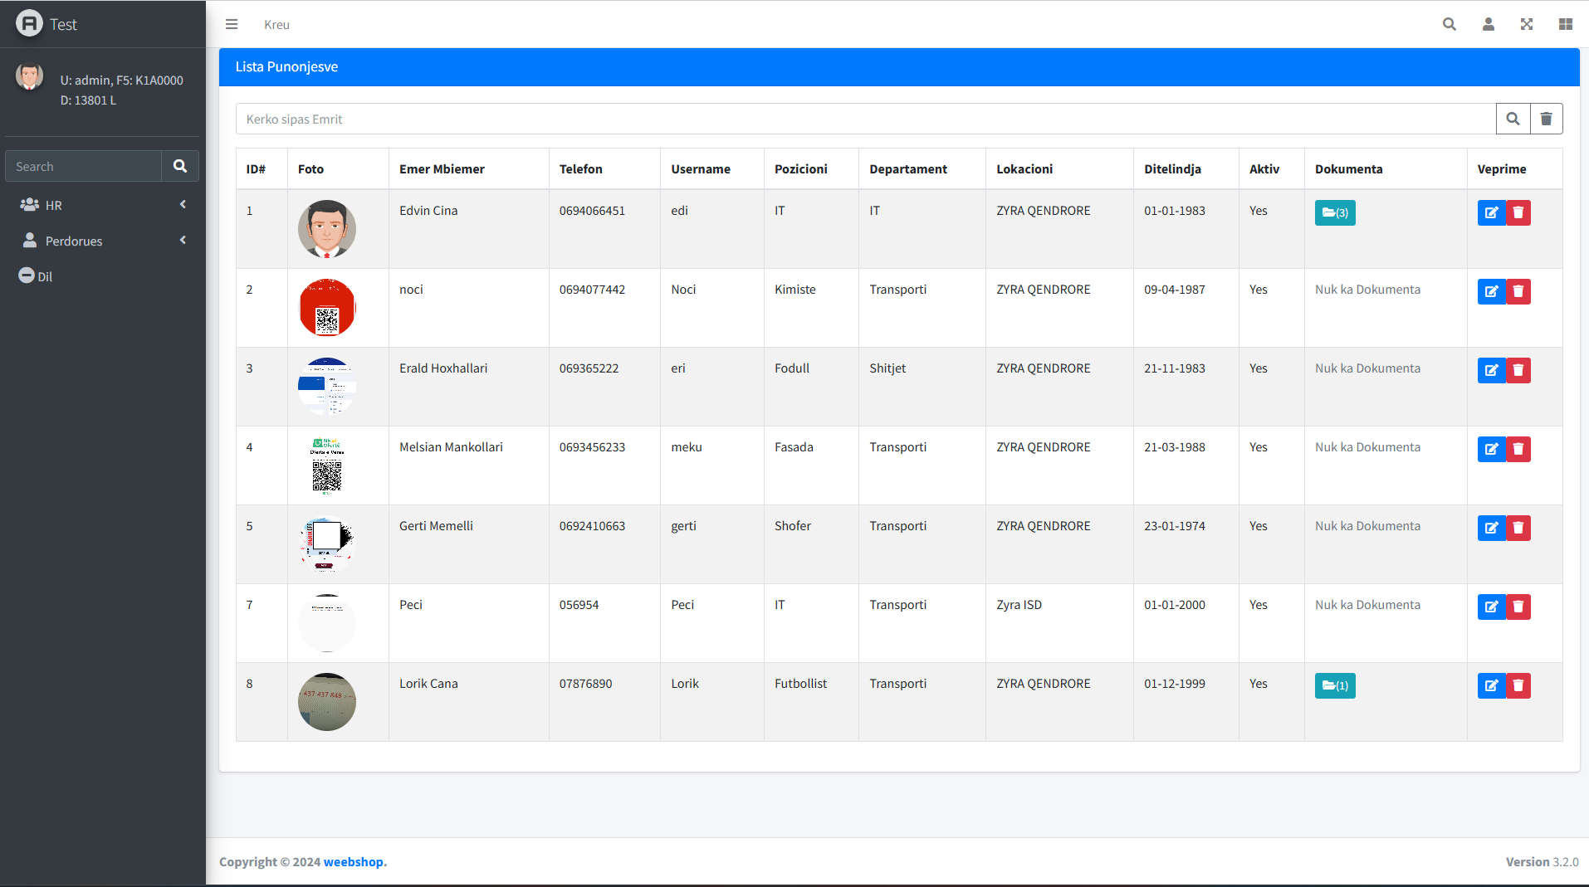Edit the employee Edvin Cina
Image resolution: width=1589 pixels, height=887 pixels.
pos(1491,212)
